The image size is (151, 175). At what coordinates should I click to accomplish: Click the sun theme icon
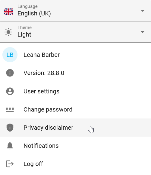click(x=8, y=32)
